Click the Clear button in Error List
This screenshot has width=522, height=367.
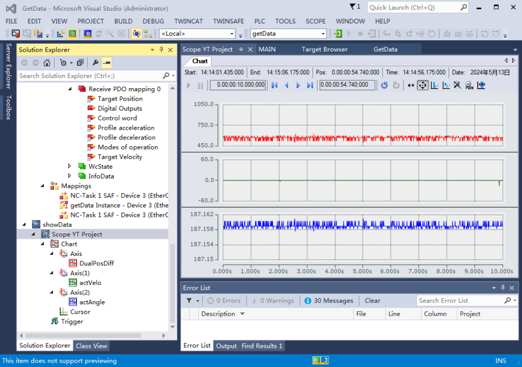pyautogui.click(x=372, y=301)
